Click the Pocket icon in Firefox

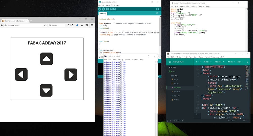(x=87, y=25)
